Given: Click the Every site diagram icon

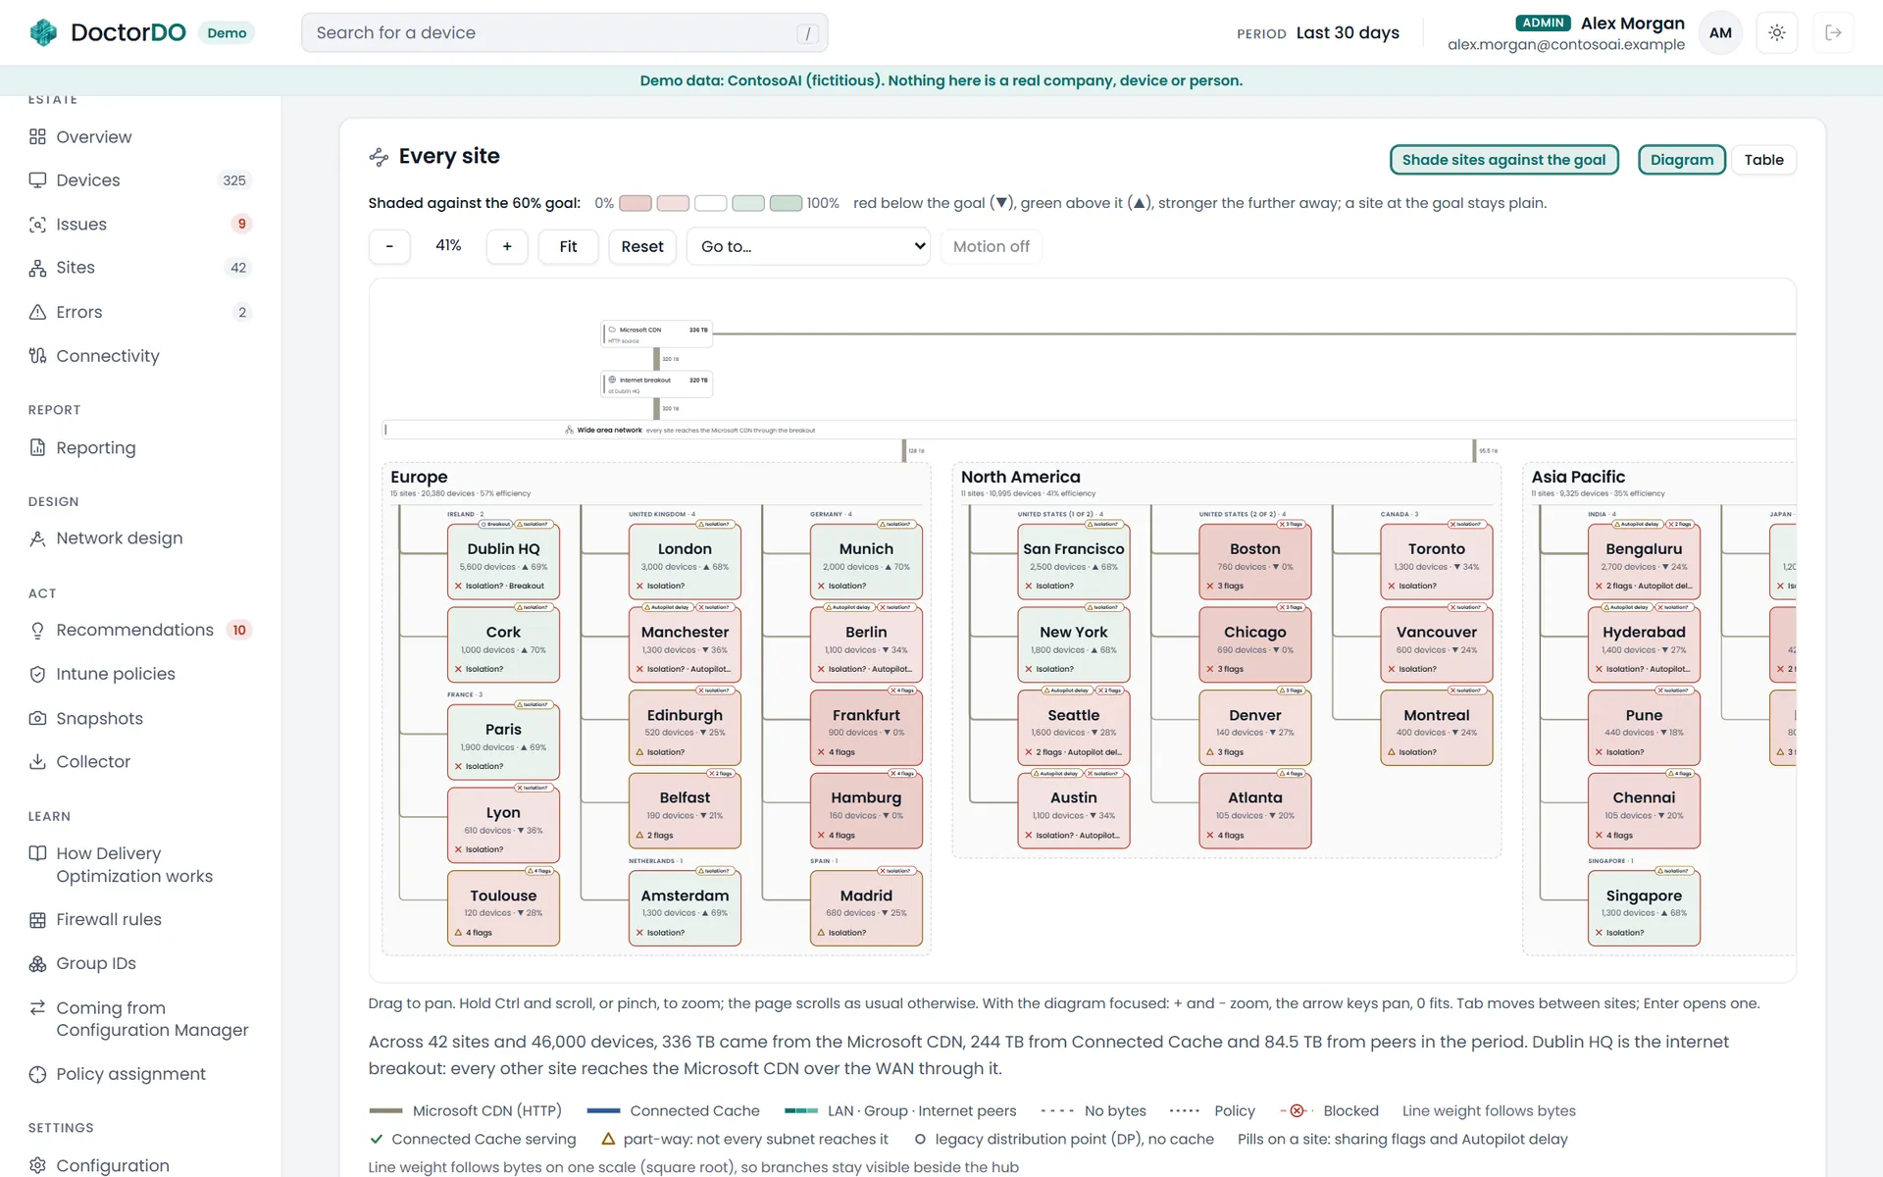Looking at the screenshot, I should tap(379, 156).
